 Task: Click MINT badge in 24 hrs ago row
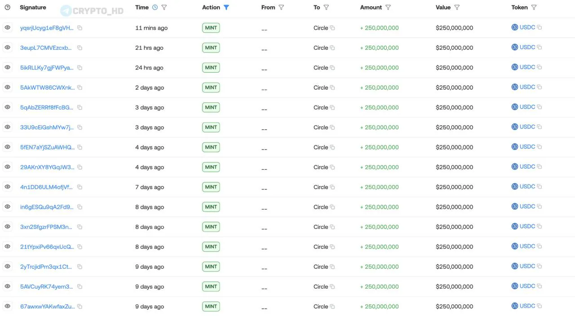click(x=211, y=67)
